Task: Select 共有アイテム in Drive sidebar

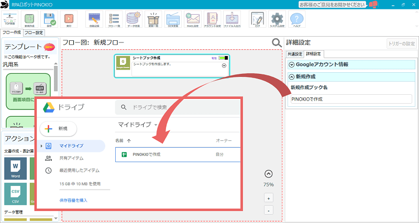Action: point(71,159)
